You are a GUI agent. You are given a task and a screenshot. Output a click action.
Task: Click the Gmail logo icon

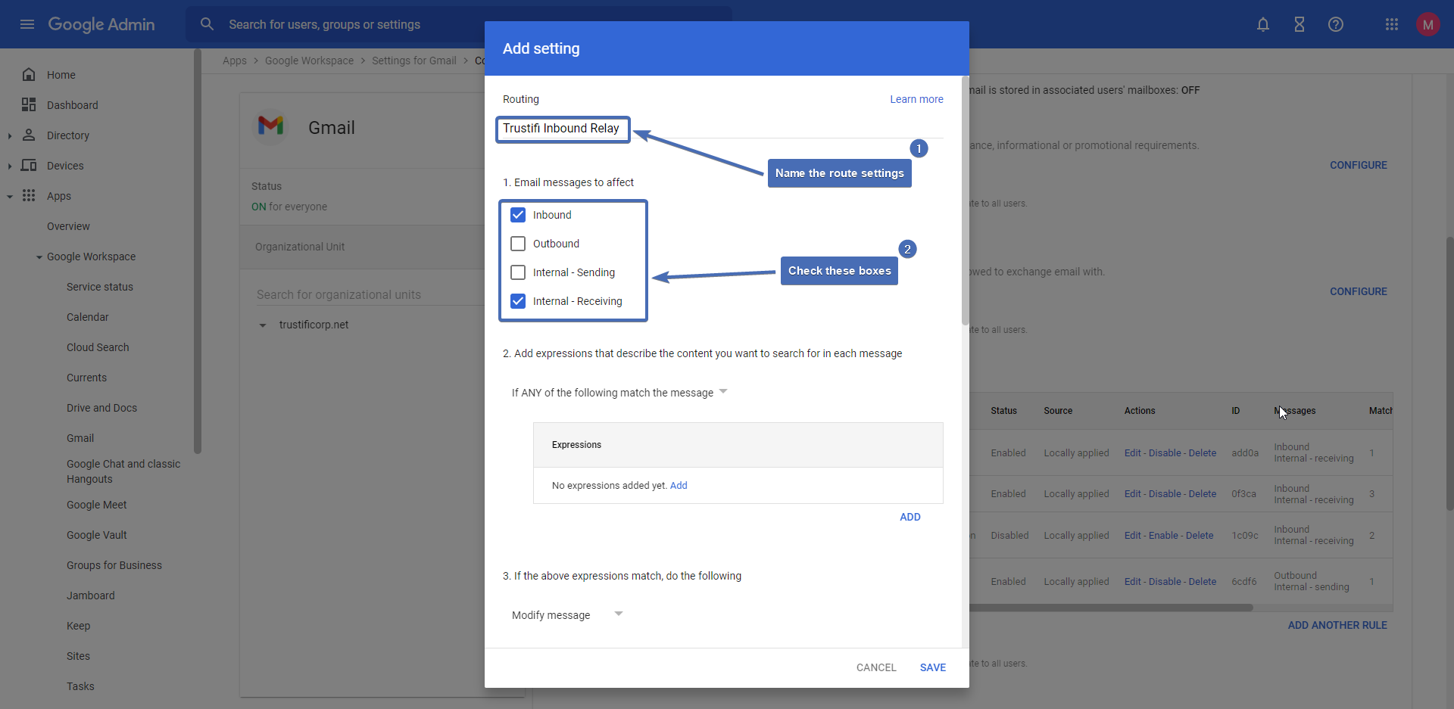click(270, 126)
